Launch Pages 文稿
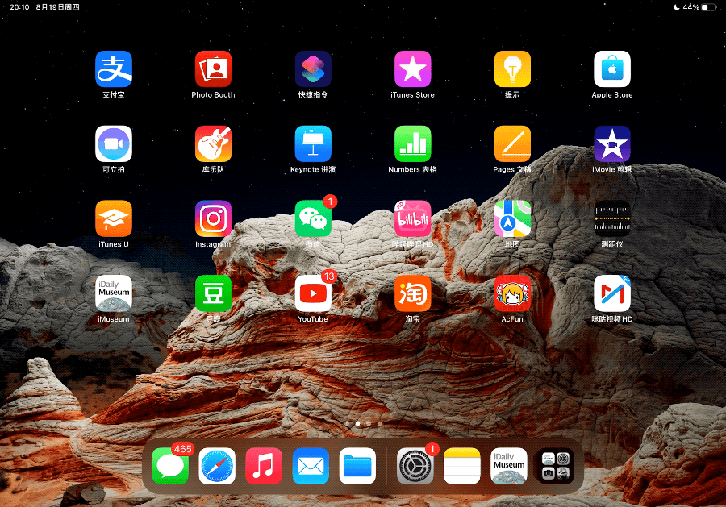 (x=512, y=143)
